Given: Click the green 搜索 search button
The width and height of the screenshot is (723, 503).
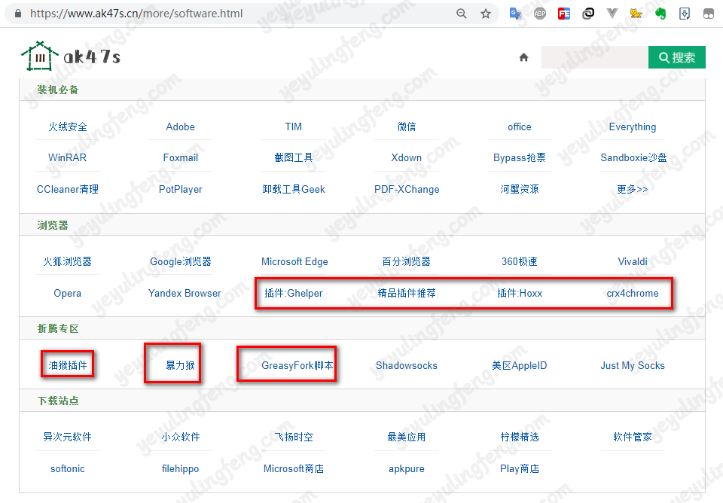Looking at the screenshot, I should coord(677,57).
